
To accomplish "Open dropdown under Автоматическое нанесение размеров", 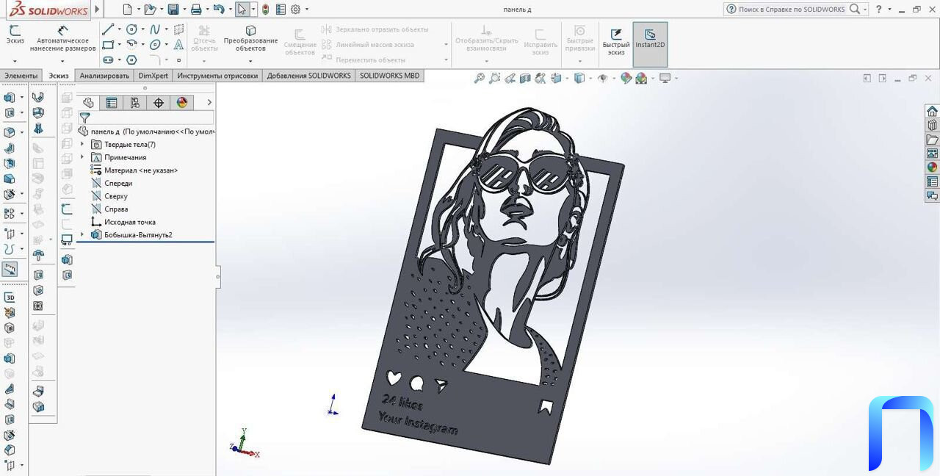I will click(x=62, y=60).
